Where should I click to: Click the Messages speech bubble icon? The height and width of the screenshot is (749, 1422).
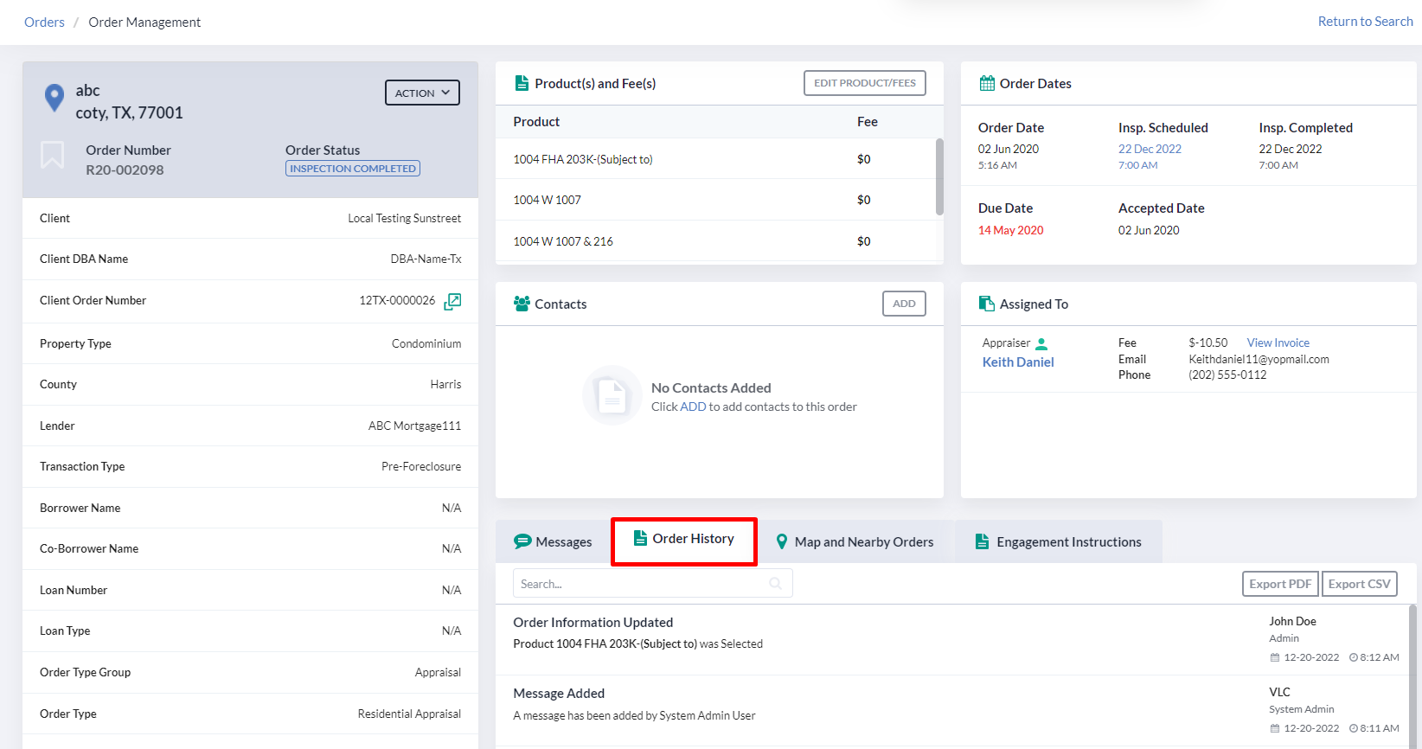[522, 541]
